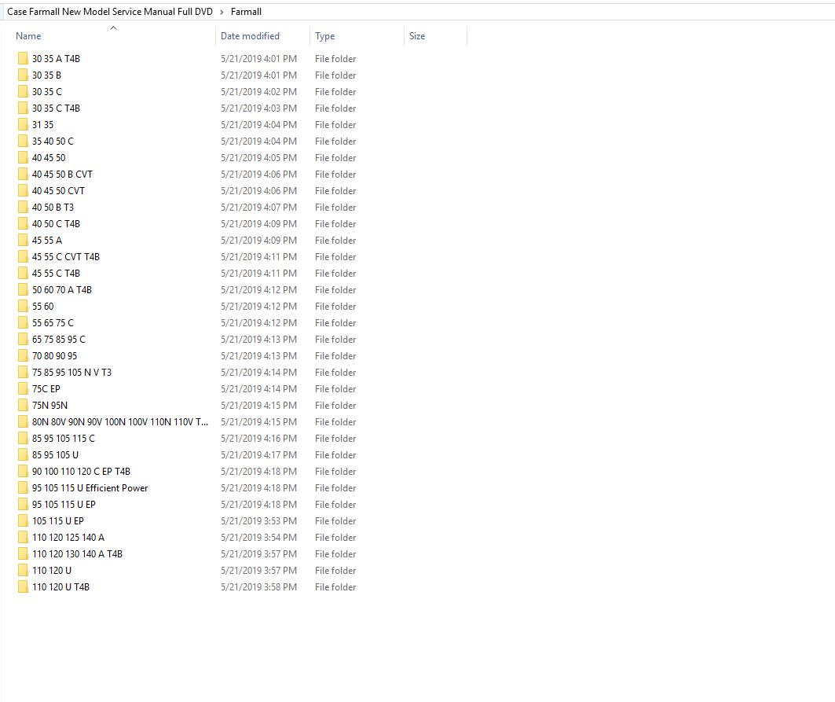Select the folder name 40 50 C T4B
Image resolution: width=835 pixels, height=702 pixels.
coord(56,224)
